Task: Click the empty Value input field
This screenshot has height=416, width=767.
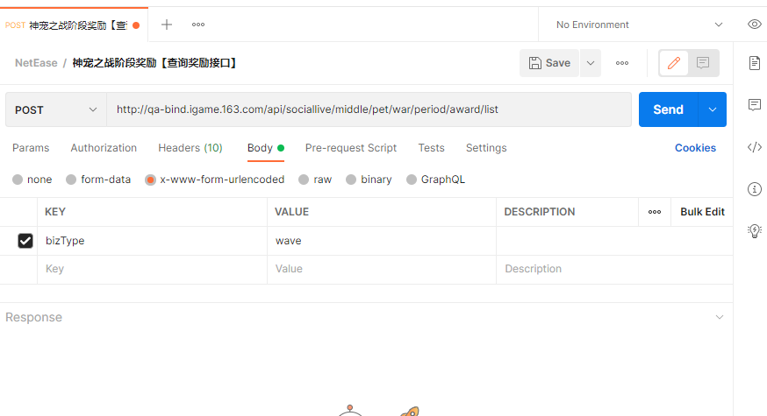Action: point(382,269)
